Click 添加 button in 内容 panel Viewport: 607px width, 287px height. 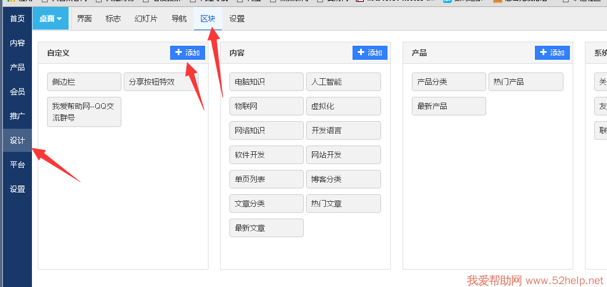(x=370, y=53)
